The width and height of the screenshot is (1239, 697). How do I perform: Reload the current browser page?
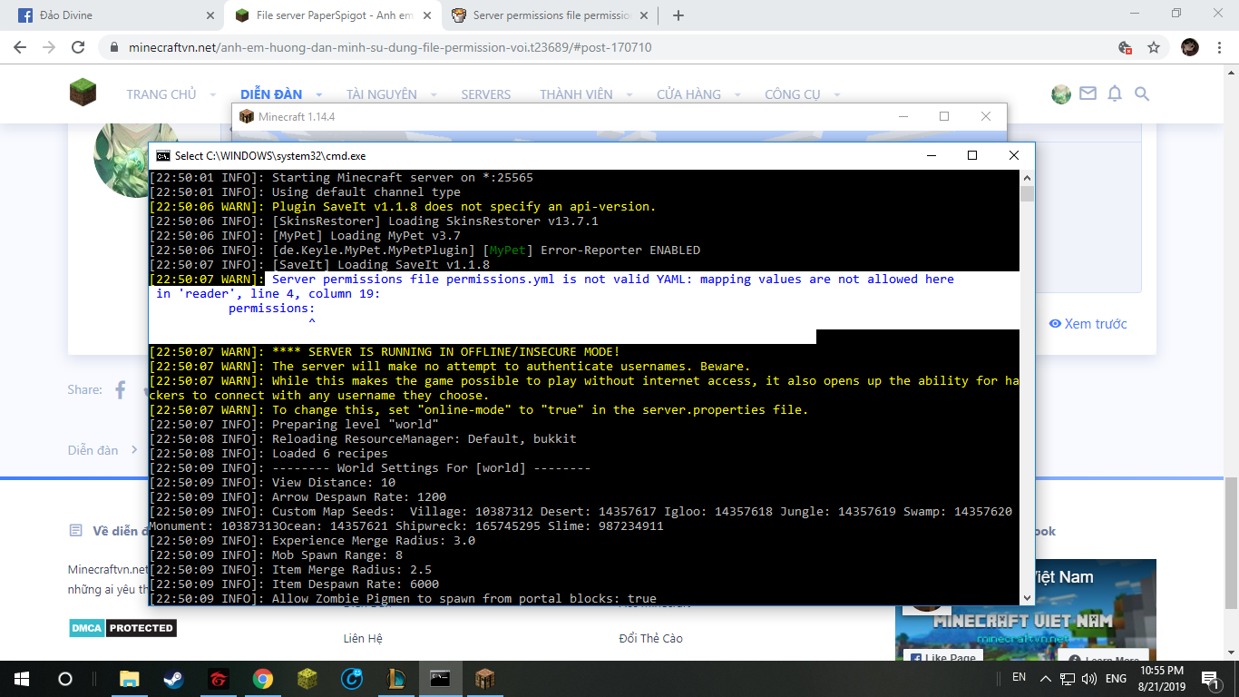pos(78,47)
